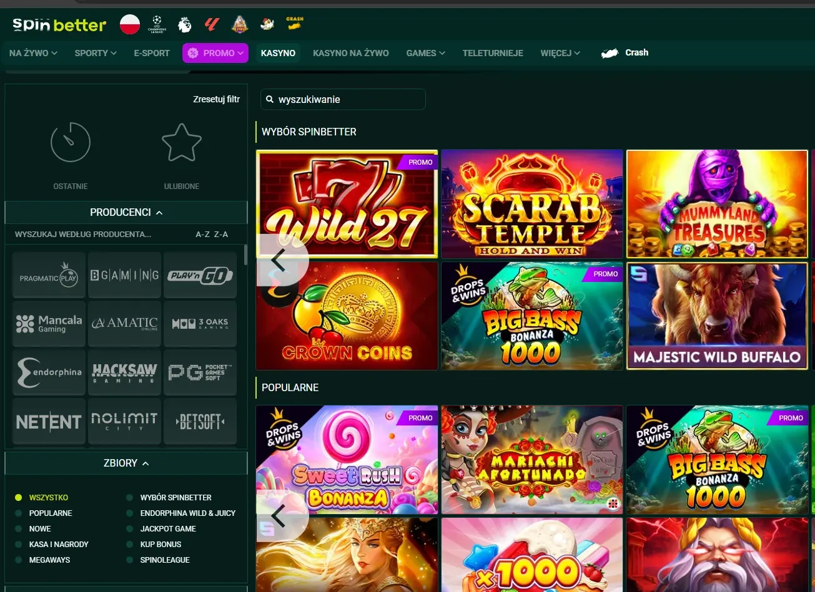
Task: Expand the Na Żywo dropdown menu
Action: (33, 53)
